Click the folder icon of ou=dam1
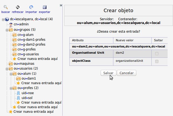Screen dimensions: 173x116 pyautogui.click(x=18, y=79)
